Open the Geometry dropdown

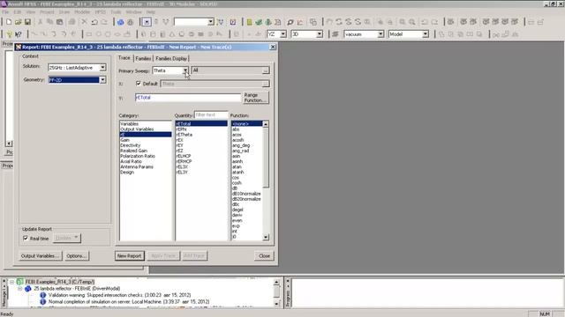click(x=102, y=80)
